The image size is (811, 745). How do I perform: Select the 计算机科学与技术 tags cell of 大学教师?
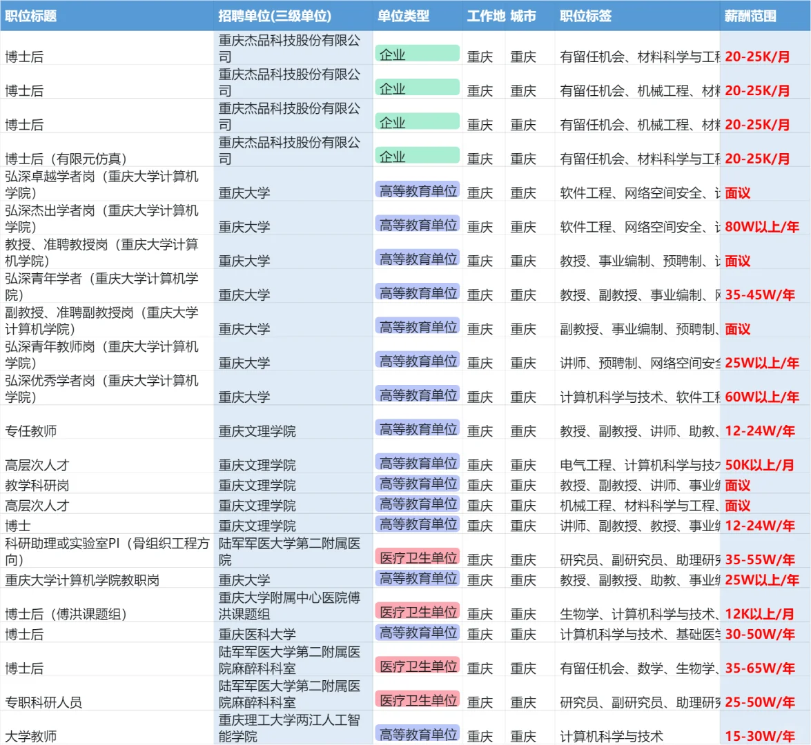(637, 728)
